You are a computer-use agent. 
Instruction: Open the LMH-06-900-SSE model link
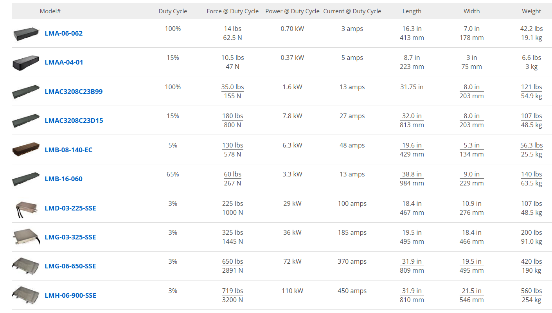click(x=70, y=295)
